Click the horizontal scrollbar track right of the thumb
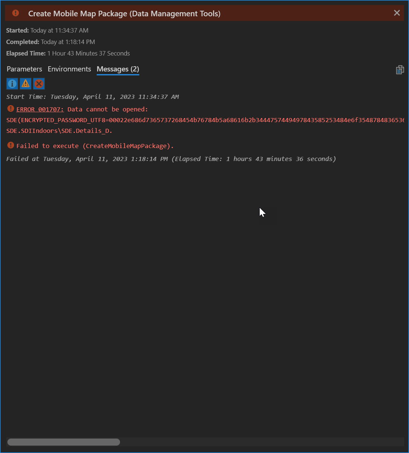 coord(259,442)
